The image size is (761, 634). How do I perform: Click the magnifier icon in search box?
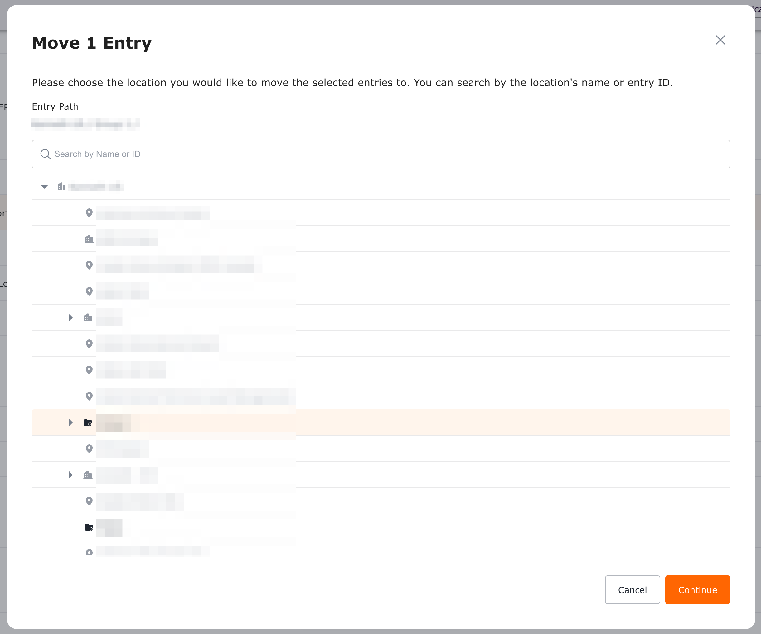point(45,154)
